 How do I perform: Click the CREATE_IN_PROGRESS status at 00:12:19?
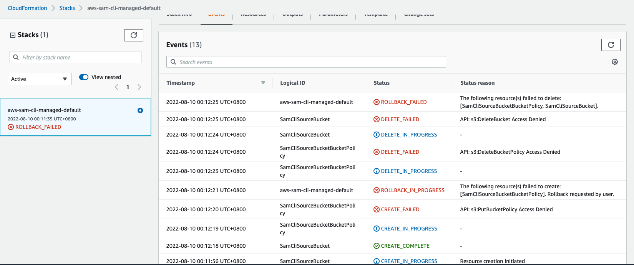tap(409, 229)
